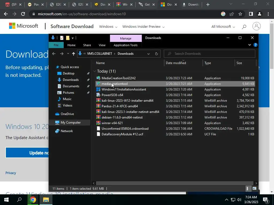Select the Windows11InstallationAssistant file icon

(98, 89)
